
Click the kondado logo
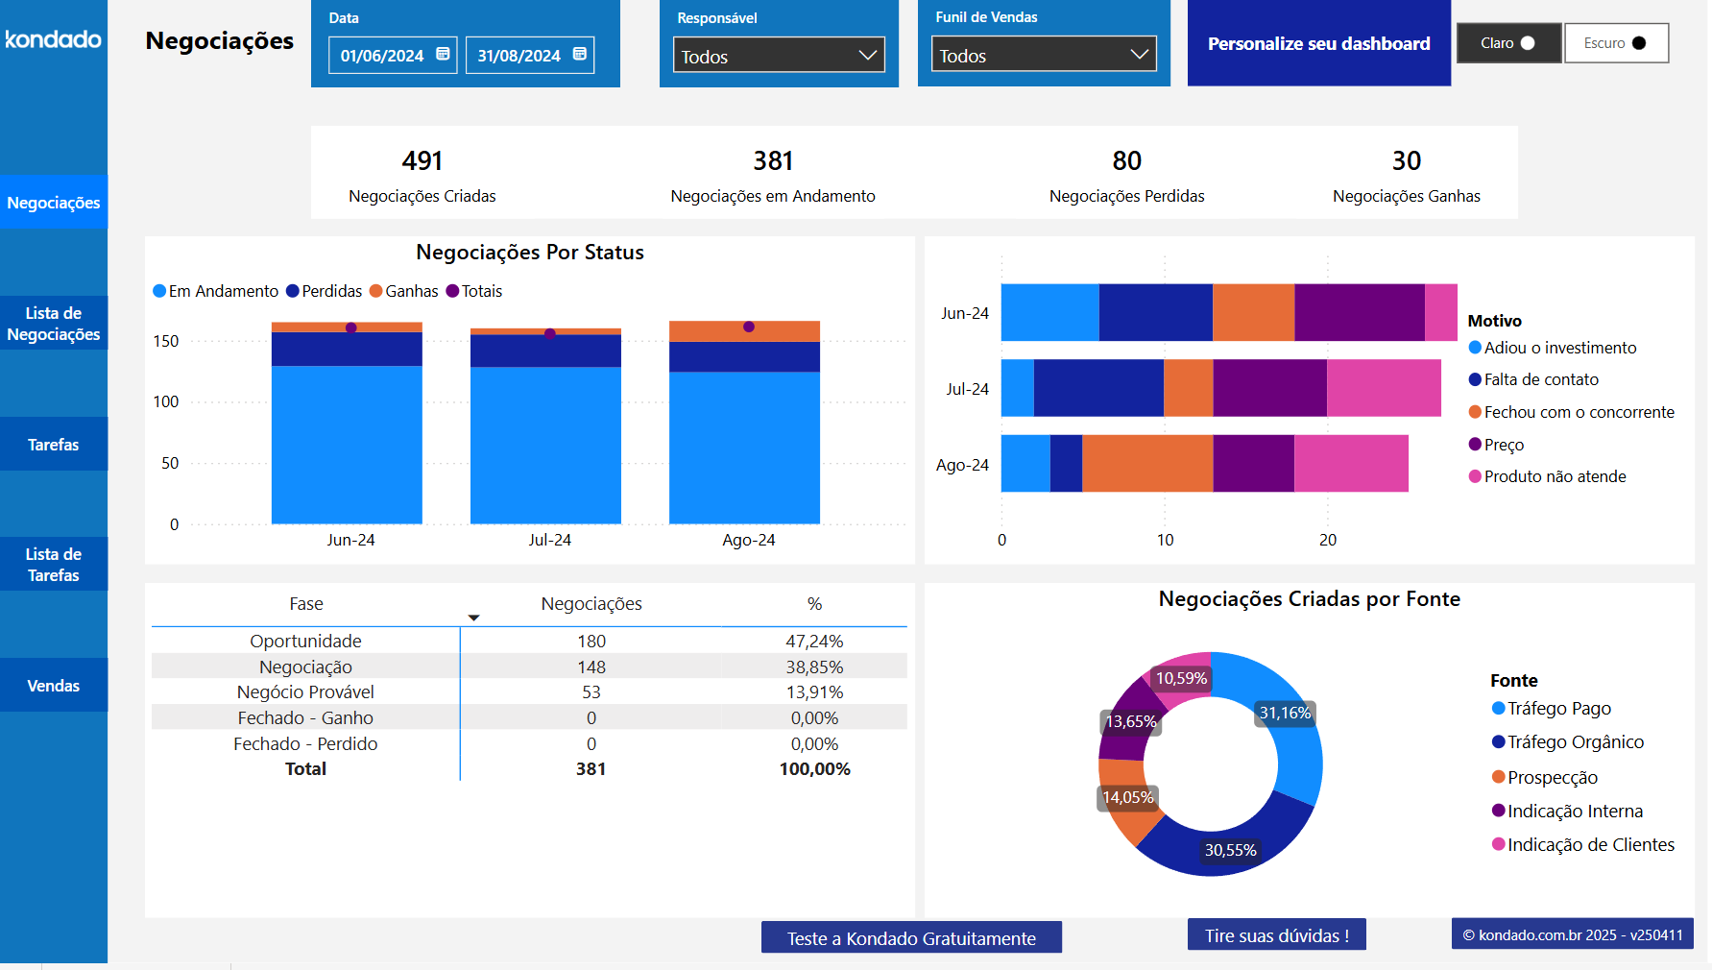click(x=53, y=40)
